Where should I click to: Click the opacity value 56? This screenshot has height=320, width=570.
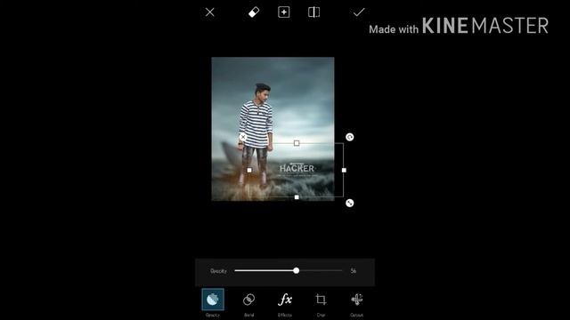pyautogui.click(x=354, y=271)
